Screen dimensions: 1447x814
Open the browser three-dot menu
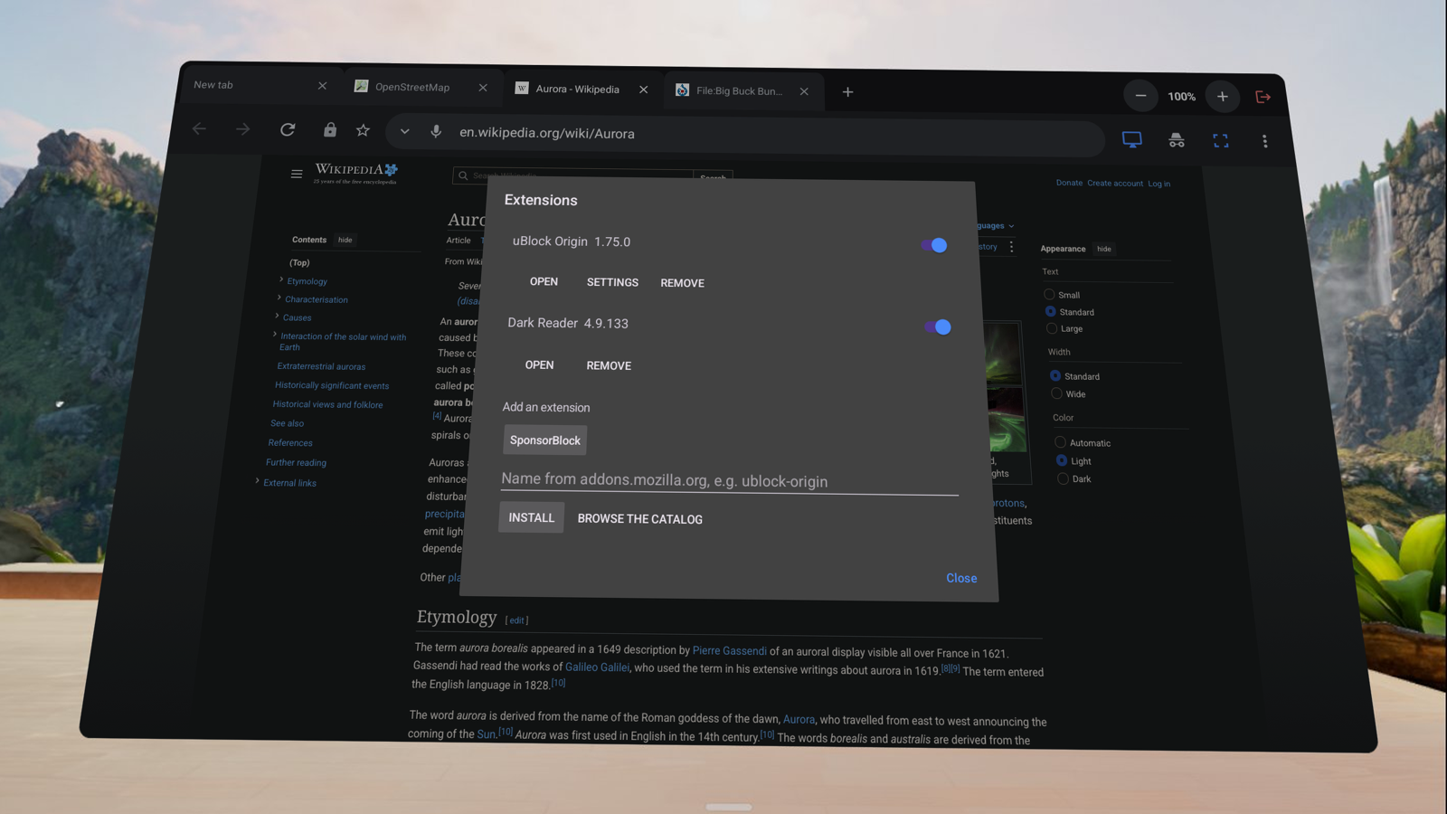point(1264,141)
